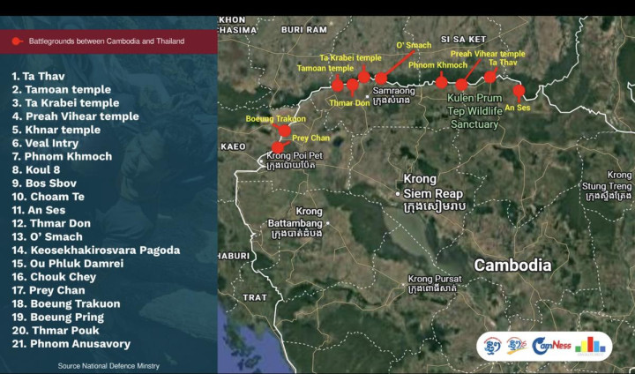The height and width of the screenshot is (374, 635).
Task: Select list item '1. Ta Thav'
Action: 39,76
